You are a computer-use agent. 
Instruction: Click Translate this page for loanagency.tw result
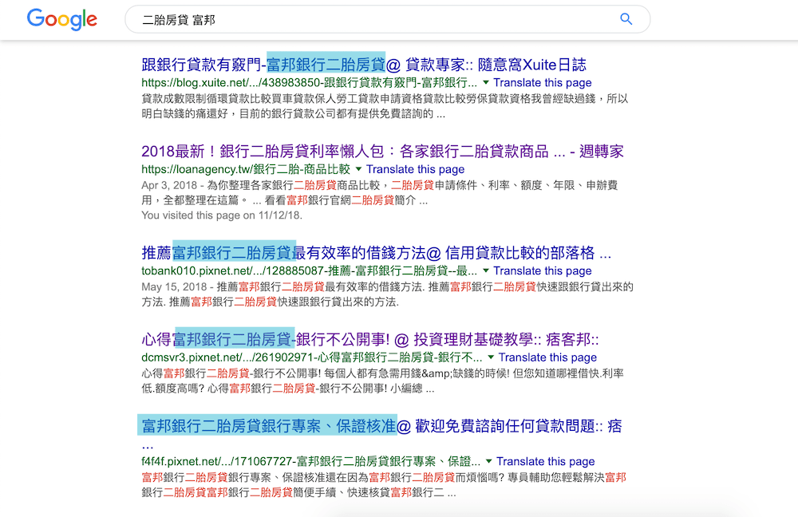tap(415, 169)
